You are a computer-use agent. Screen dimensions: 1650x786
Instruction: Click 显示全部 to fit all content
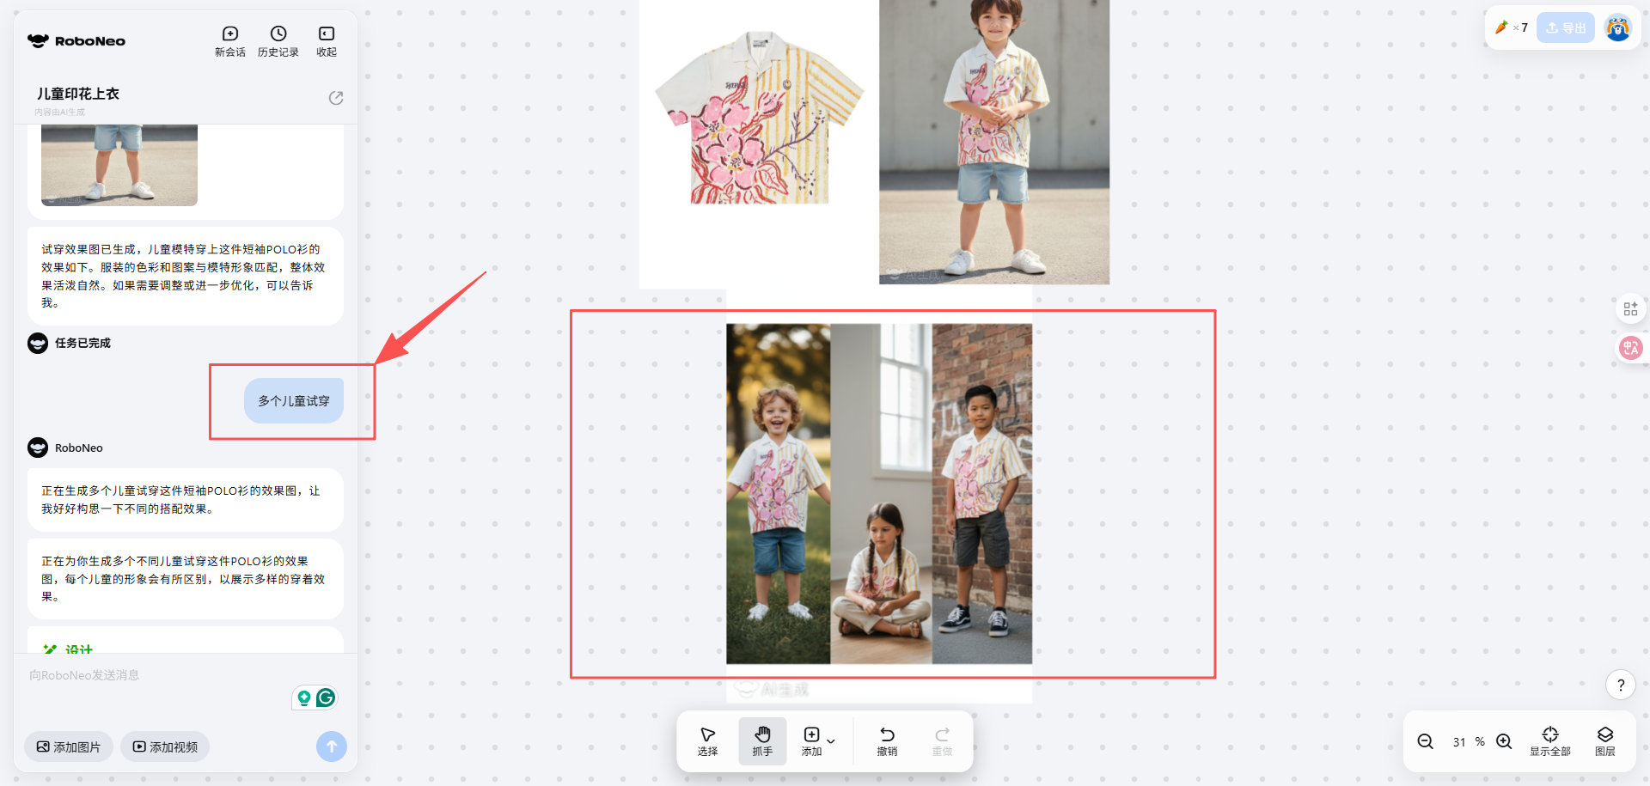point(1549,740)
